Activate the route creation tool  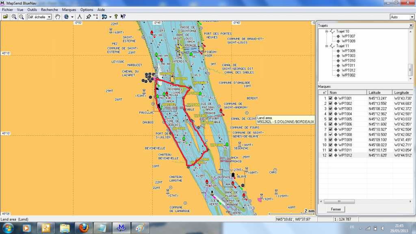point(96,17)
